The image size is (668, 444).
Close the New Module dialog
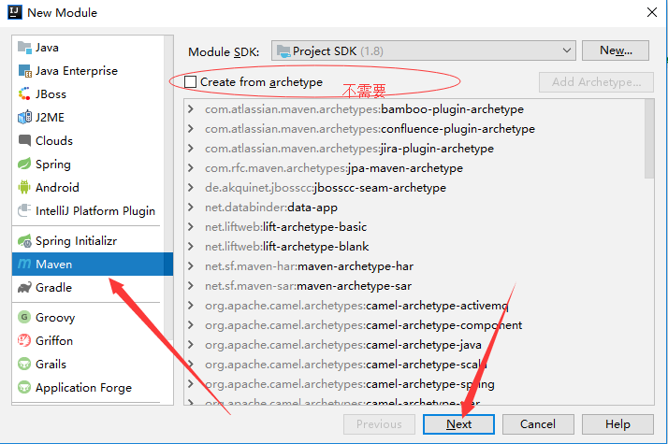coord(652,12)
